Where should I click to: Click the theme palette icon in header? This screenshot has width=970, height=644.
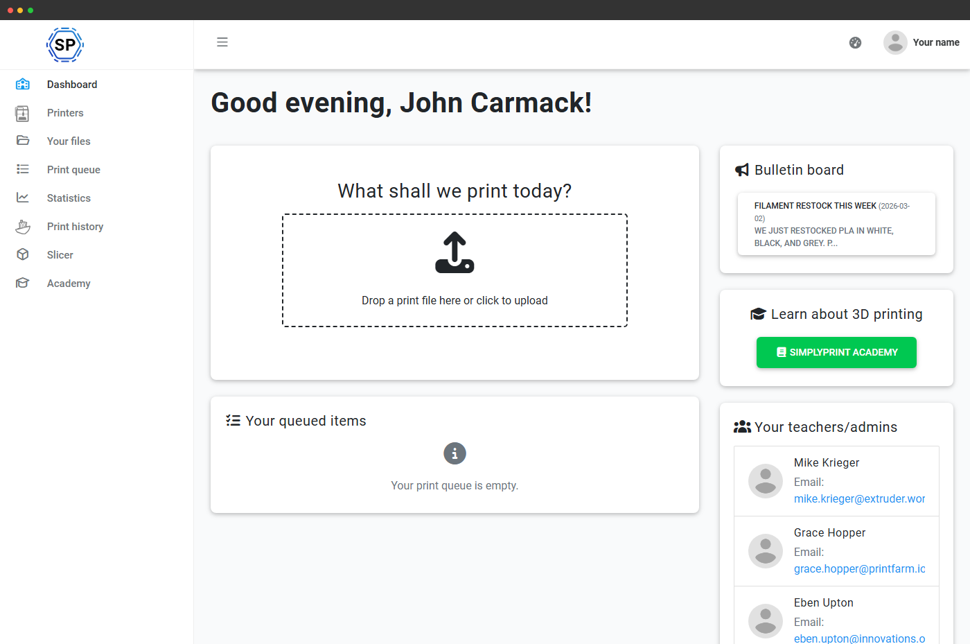click(x=856, y=43)
